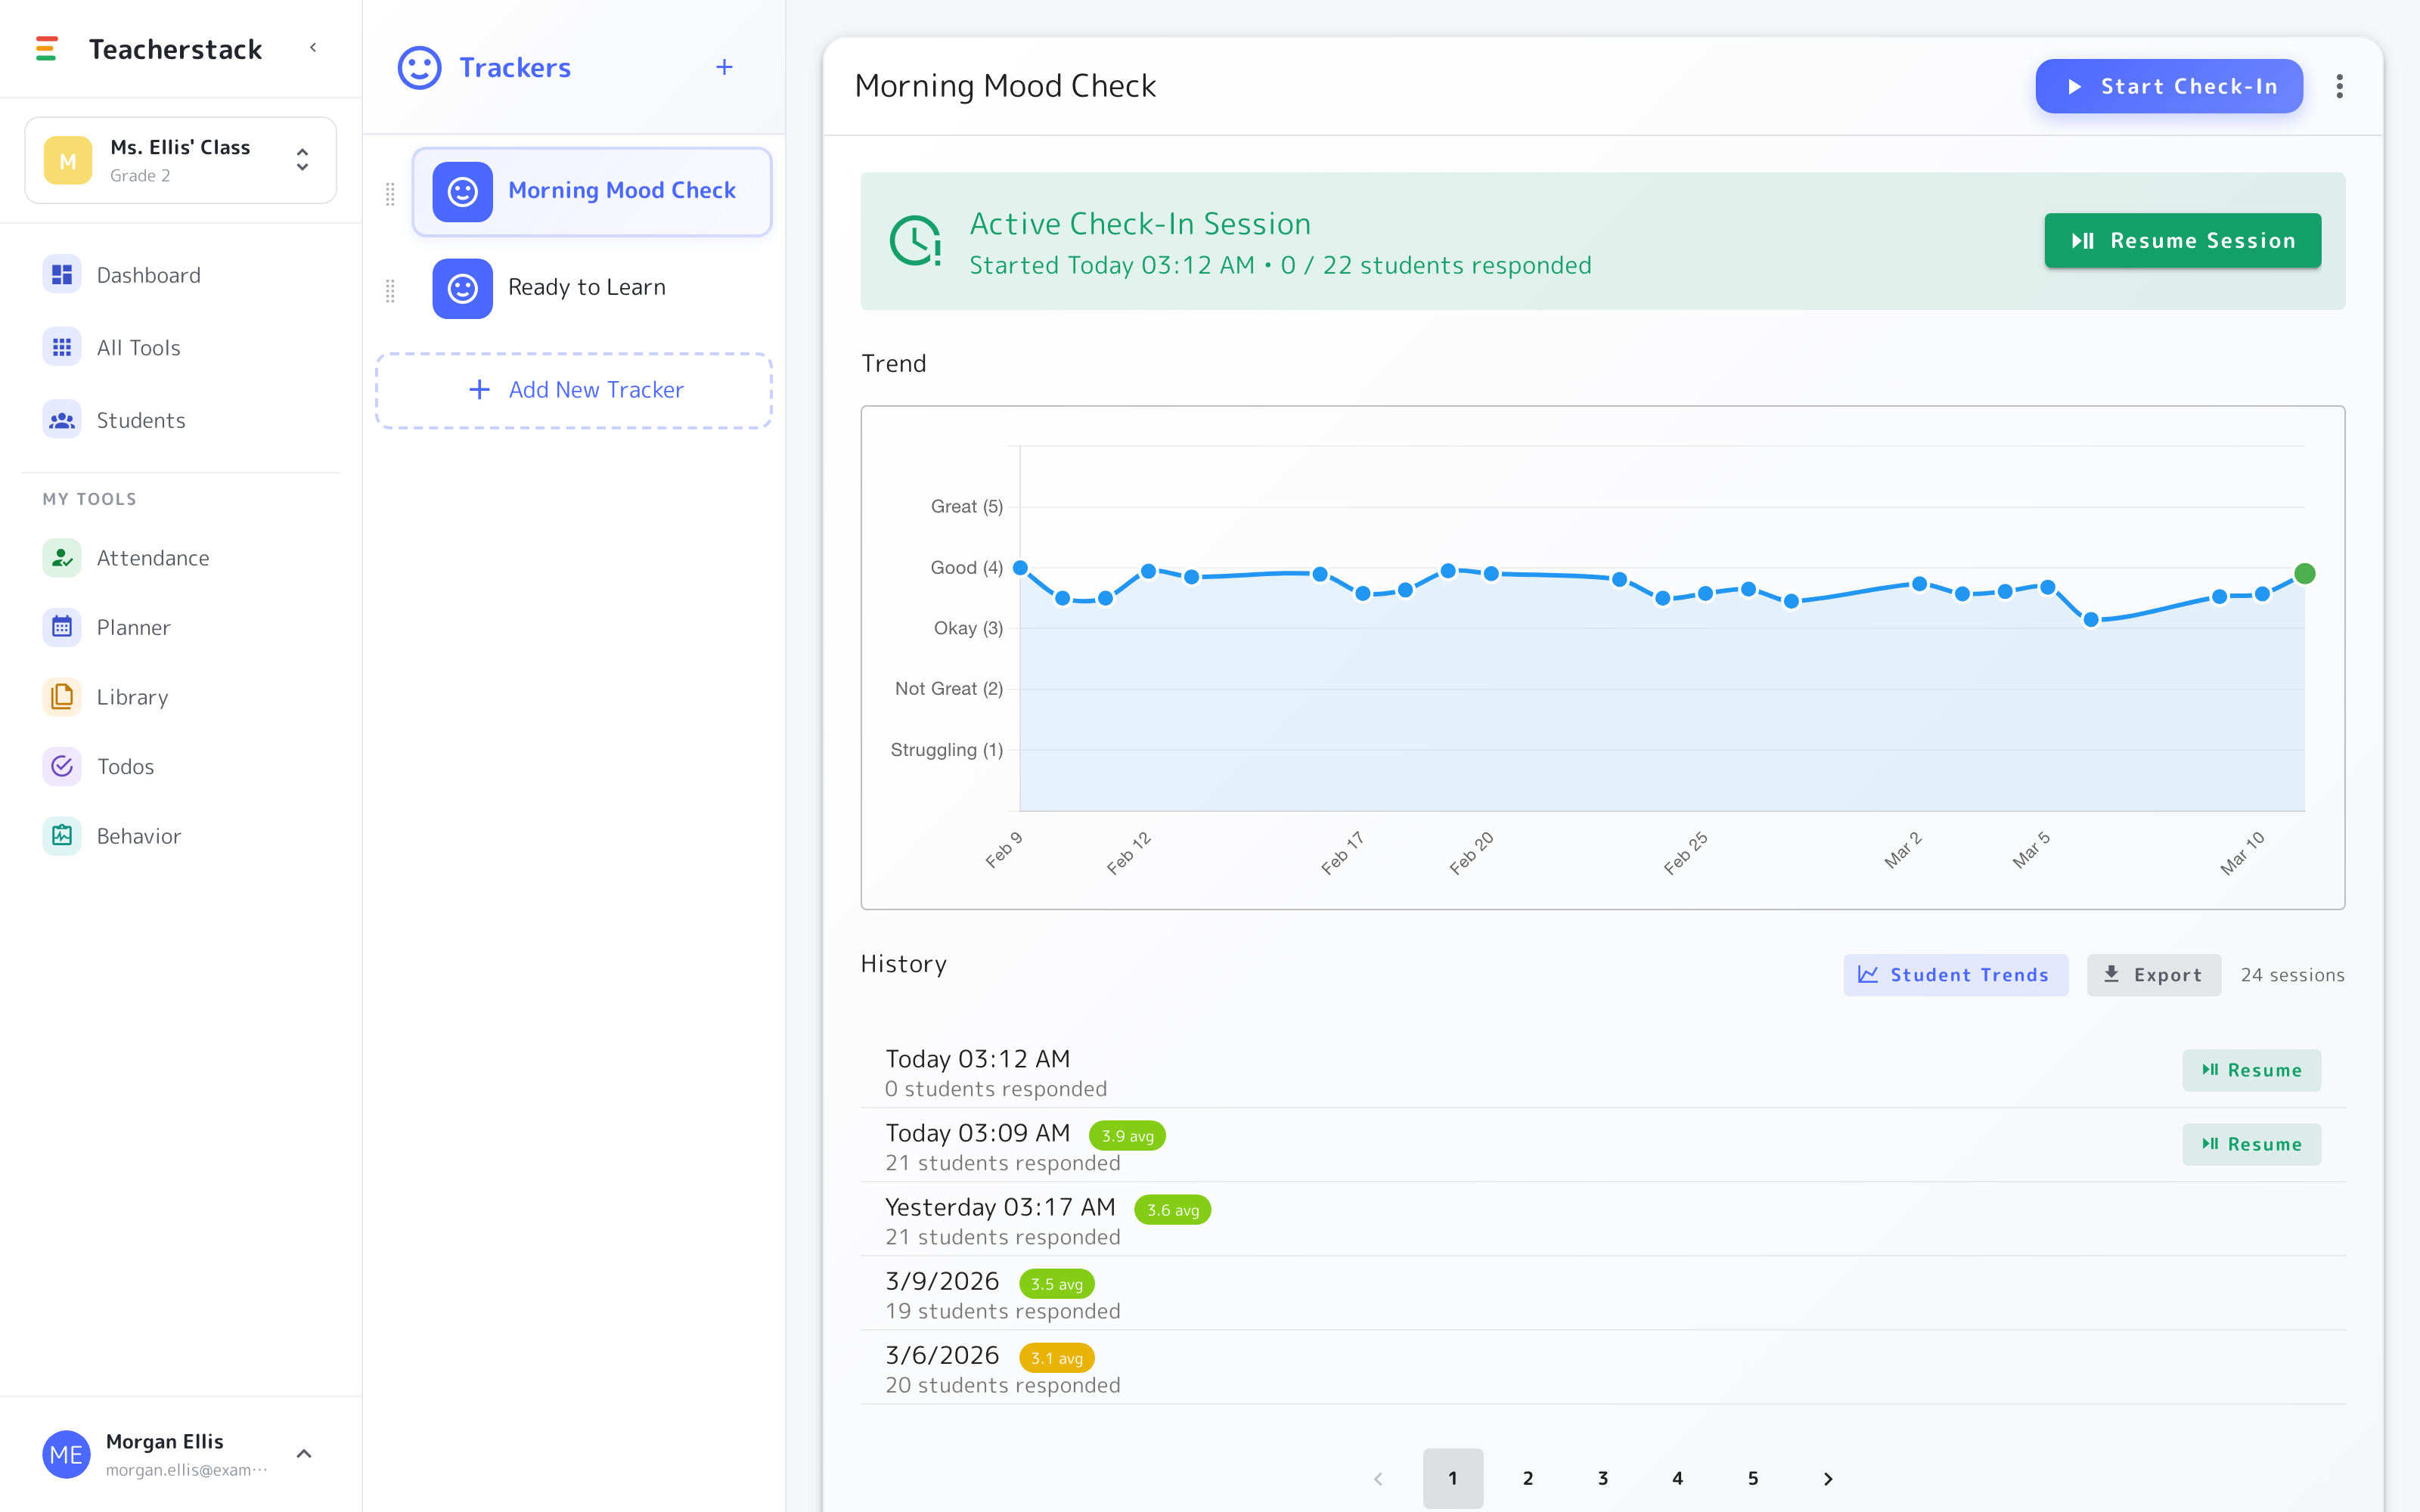Click the next page arrow in pagination
This screenshot has width=2420, height=1512.
1827,1478
